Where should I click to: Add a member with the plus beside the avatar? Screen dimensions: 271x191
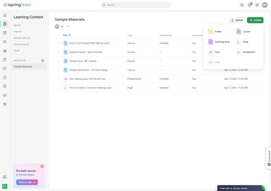[62, 26]
